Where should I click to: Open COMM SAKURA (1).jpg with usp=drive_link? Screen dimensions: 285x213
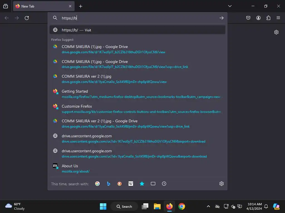coord(137,64)
